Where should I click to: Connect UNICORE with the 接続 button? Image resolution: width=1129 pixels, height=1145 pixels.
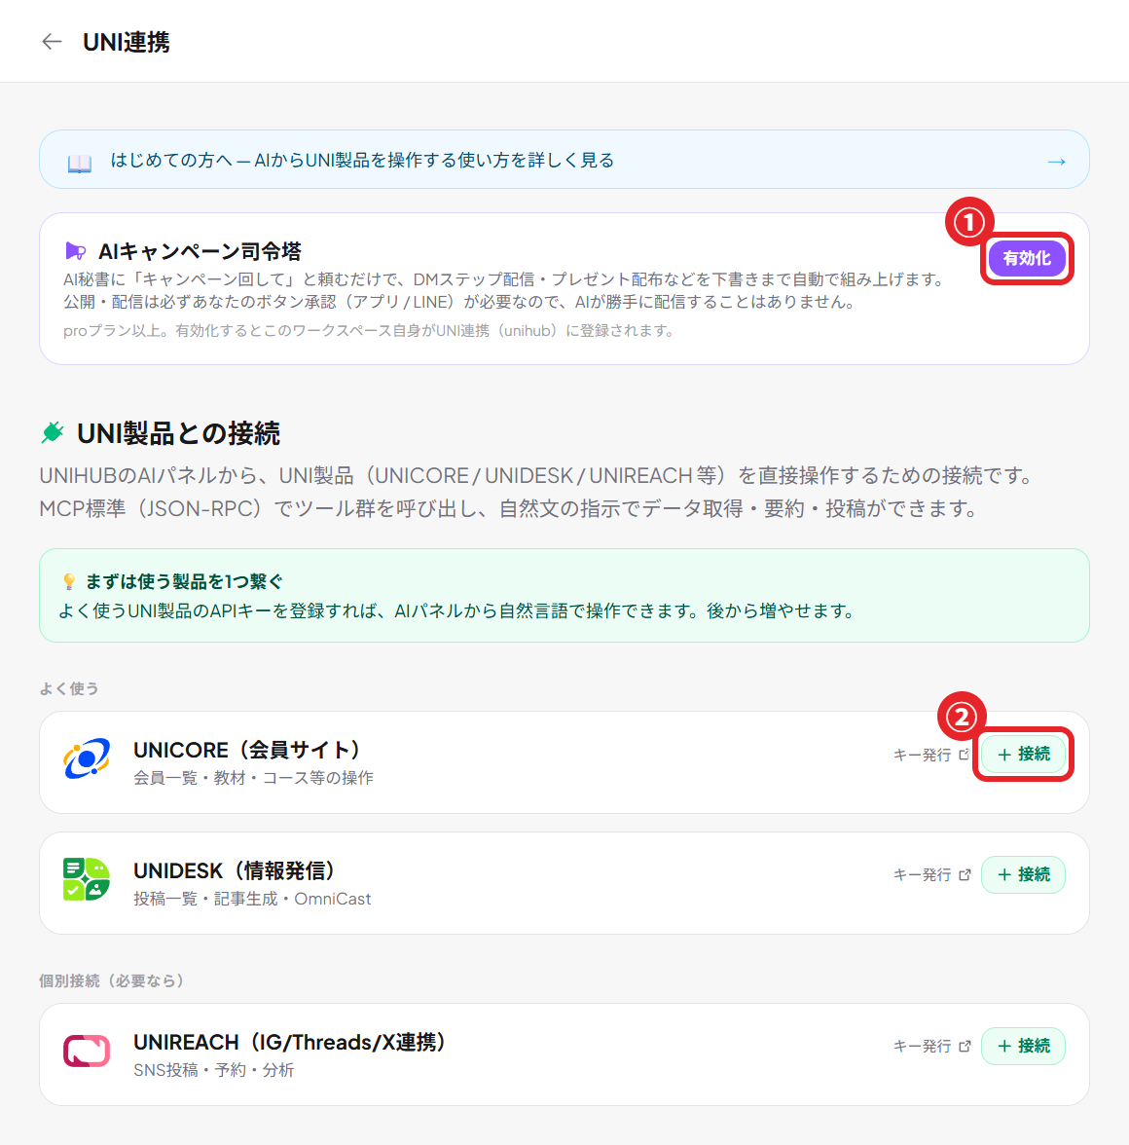1023,755
